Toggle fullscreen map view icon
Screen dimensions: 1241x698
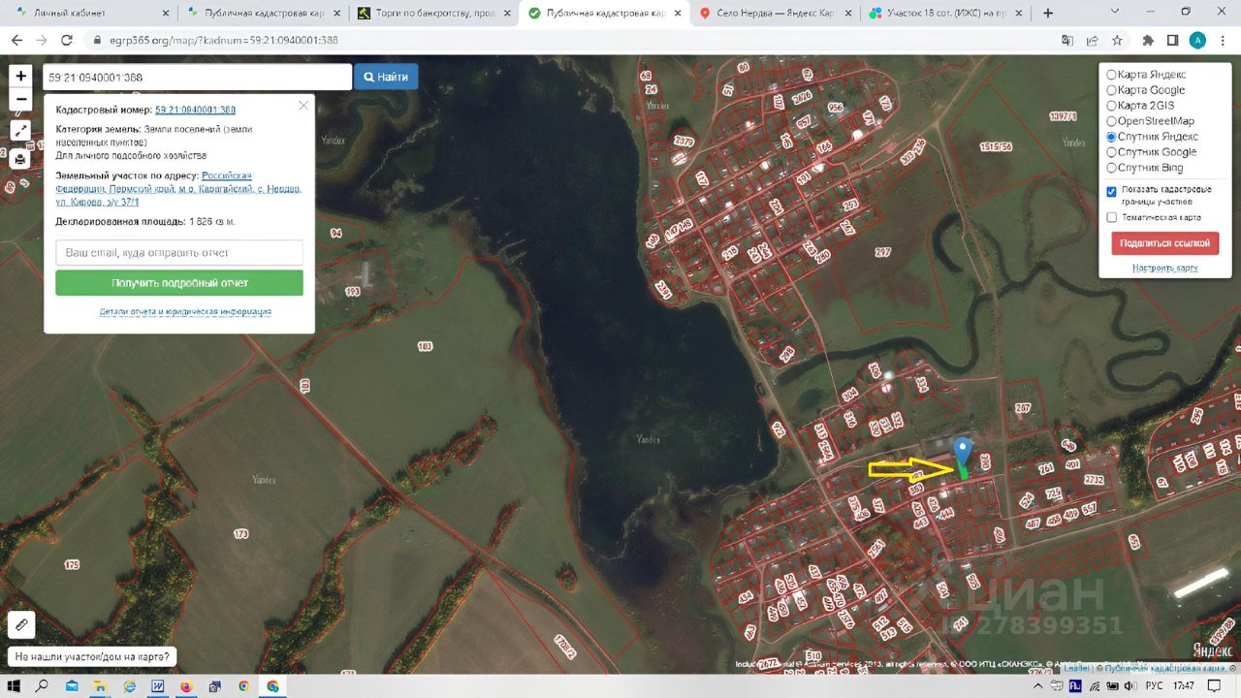[20, 130]
